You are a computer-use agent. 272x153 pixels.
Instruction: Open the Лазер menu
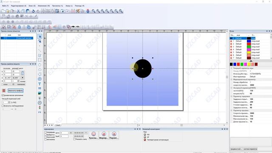pos(69,6)
